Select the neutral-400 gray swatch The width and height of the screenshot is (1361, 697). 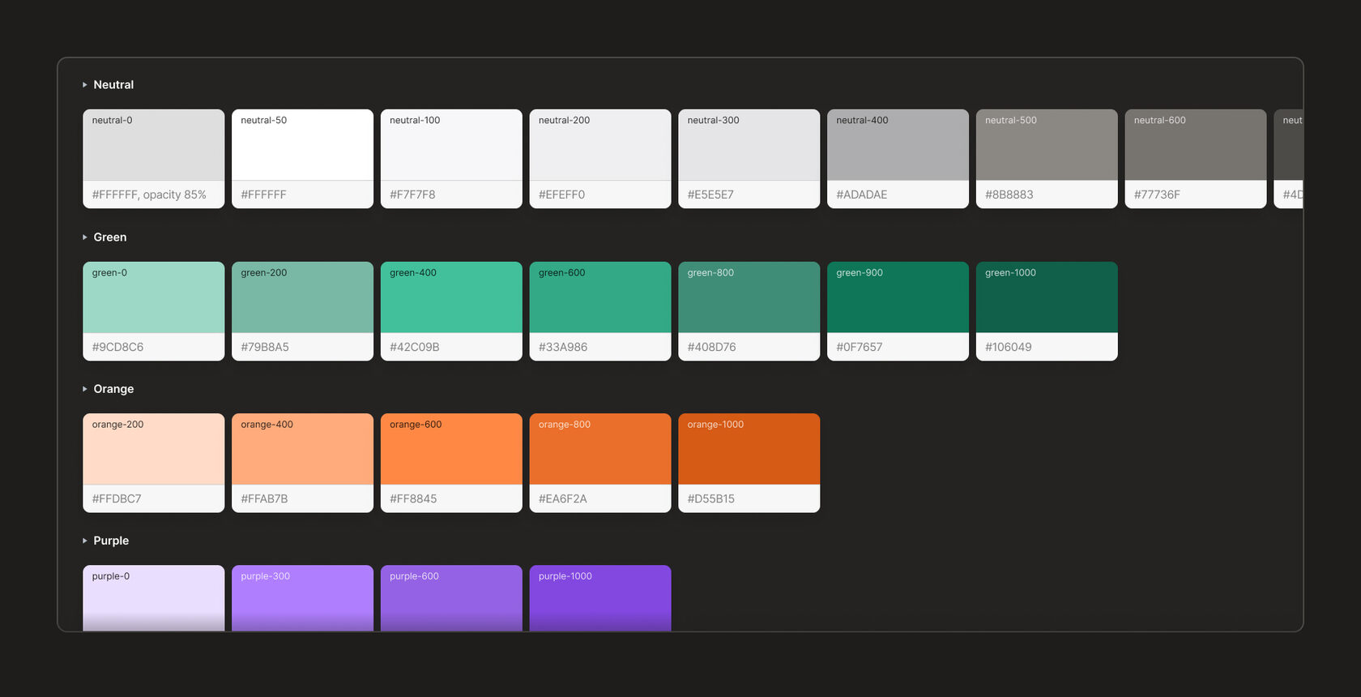[x=898, y=145]
